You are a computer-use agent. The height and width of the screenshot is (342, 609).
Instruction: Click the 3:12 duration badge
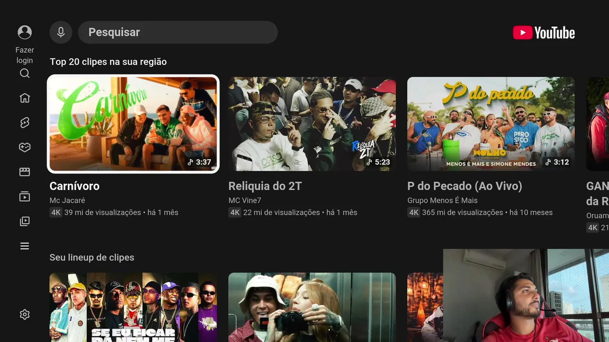pyautogui.click(x=557, y=162)
